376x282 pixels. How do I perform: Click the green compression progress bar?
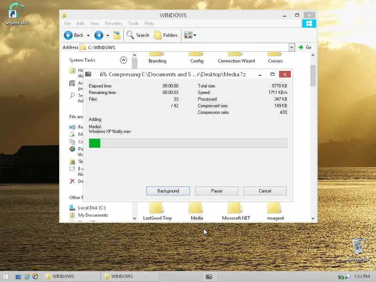(x=188, y=143)
